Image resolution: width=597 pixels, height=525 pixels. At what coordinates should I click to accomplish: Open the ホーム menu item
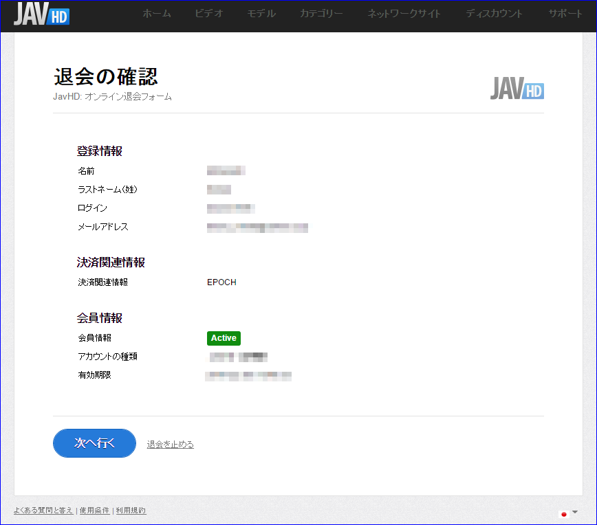[157, 14]
